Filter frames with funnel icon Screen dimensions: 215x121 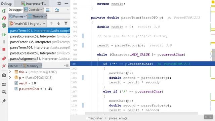click(66, 24)
